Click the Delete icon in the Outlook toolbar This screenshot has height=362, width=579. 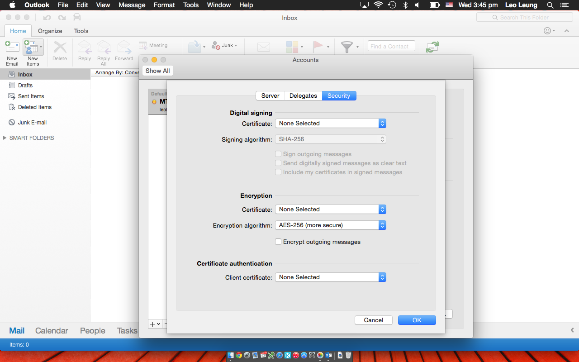tap(60, 47)
